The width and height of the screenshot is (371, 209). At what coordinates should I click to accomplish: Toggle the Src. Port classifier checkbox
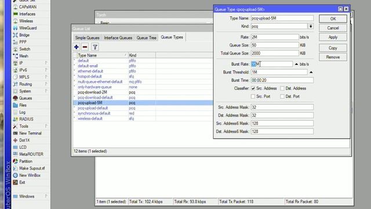click(x=253, y=96)
